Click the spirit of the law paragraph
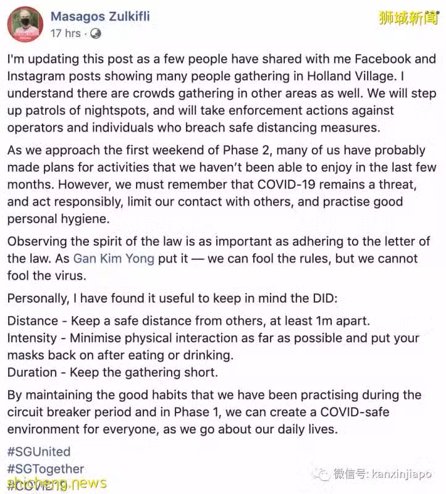Viewport: 446px width, 494px height. click(219, 259)
